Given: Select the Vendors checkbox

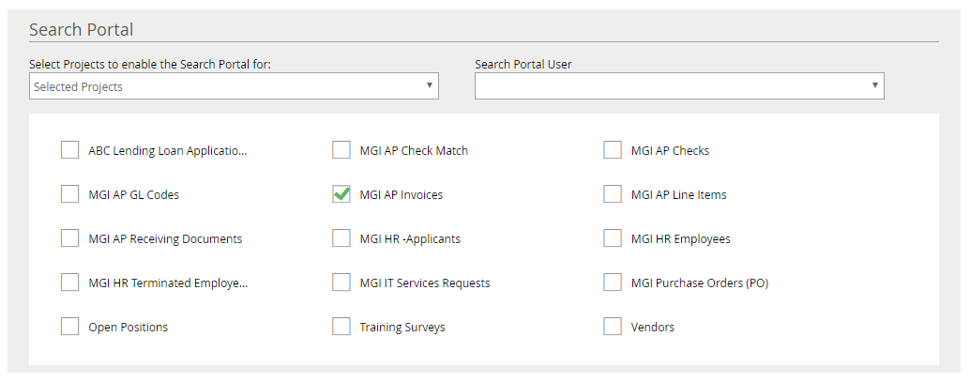Looking at the screenshot, I should (x=613, y=327).
